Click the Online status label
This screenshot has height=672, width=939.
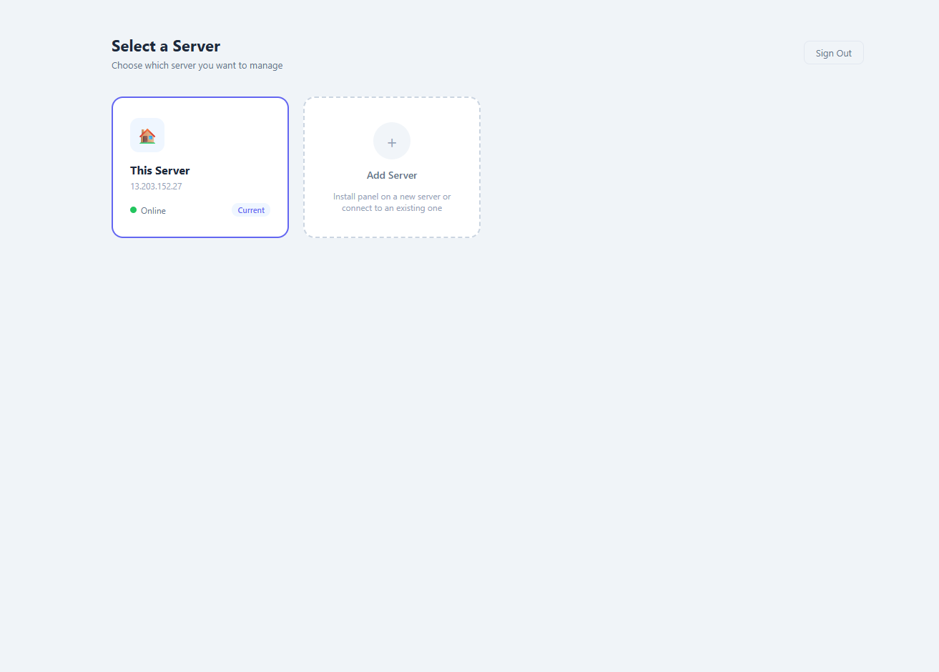coord(153,211)
